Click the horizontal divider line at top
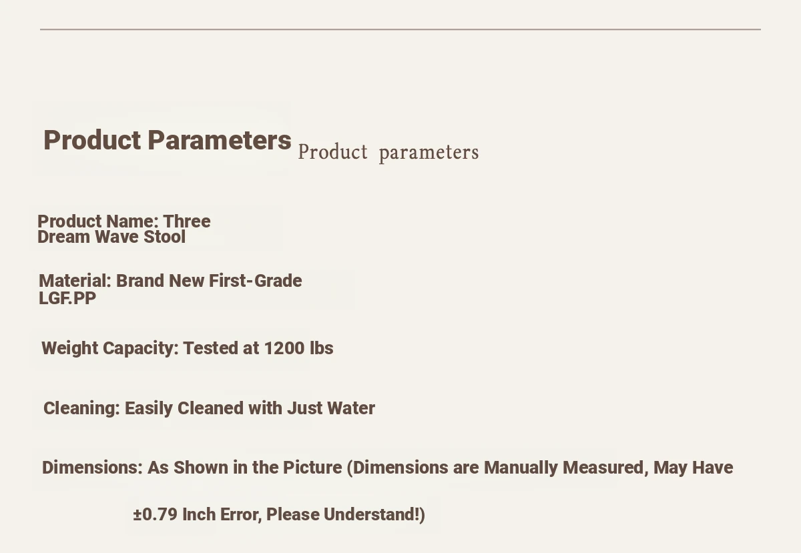 click(400, 29)
